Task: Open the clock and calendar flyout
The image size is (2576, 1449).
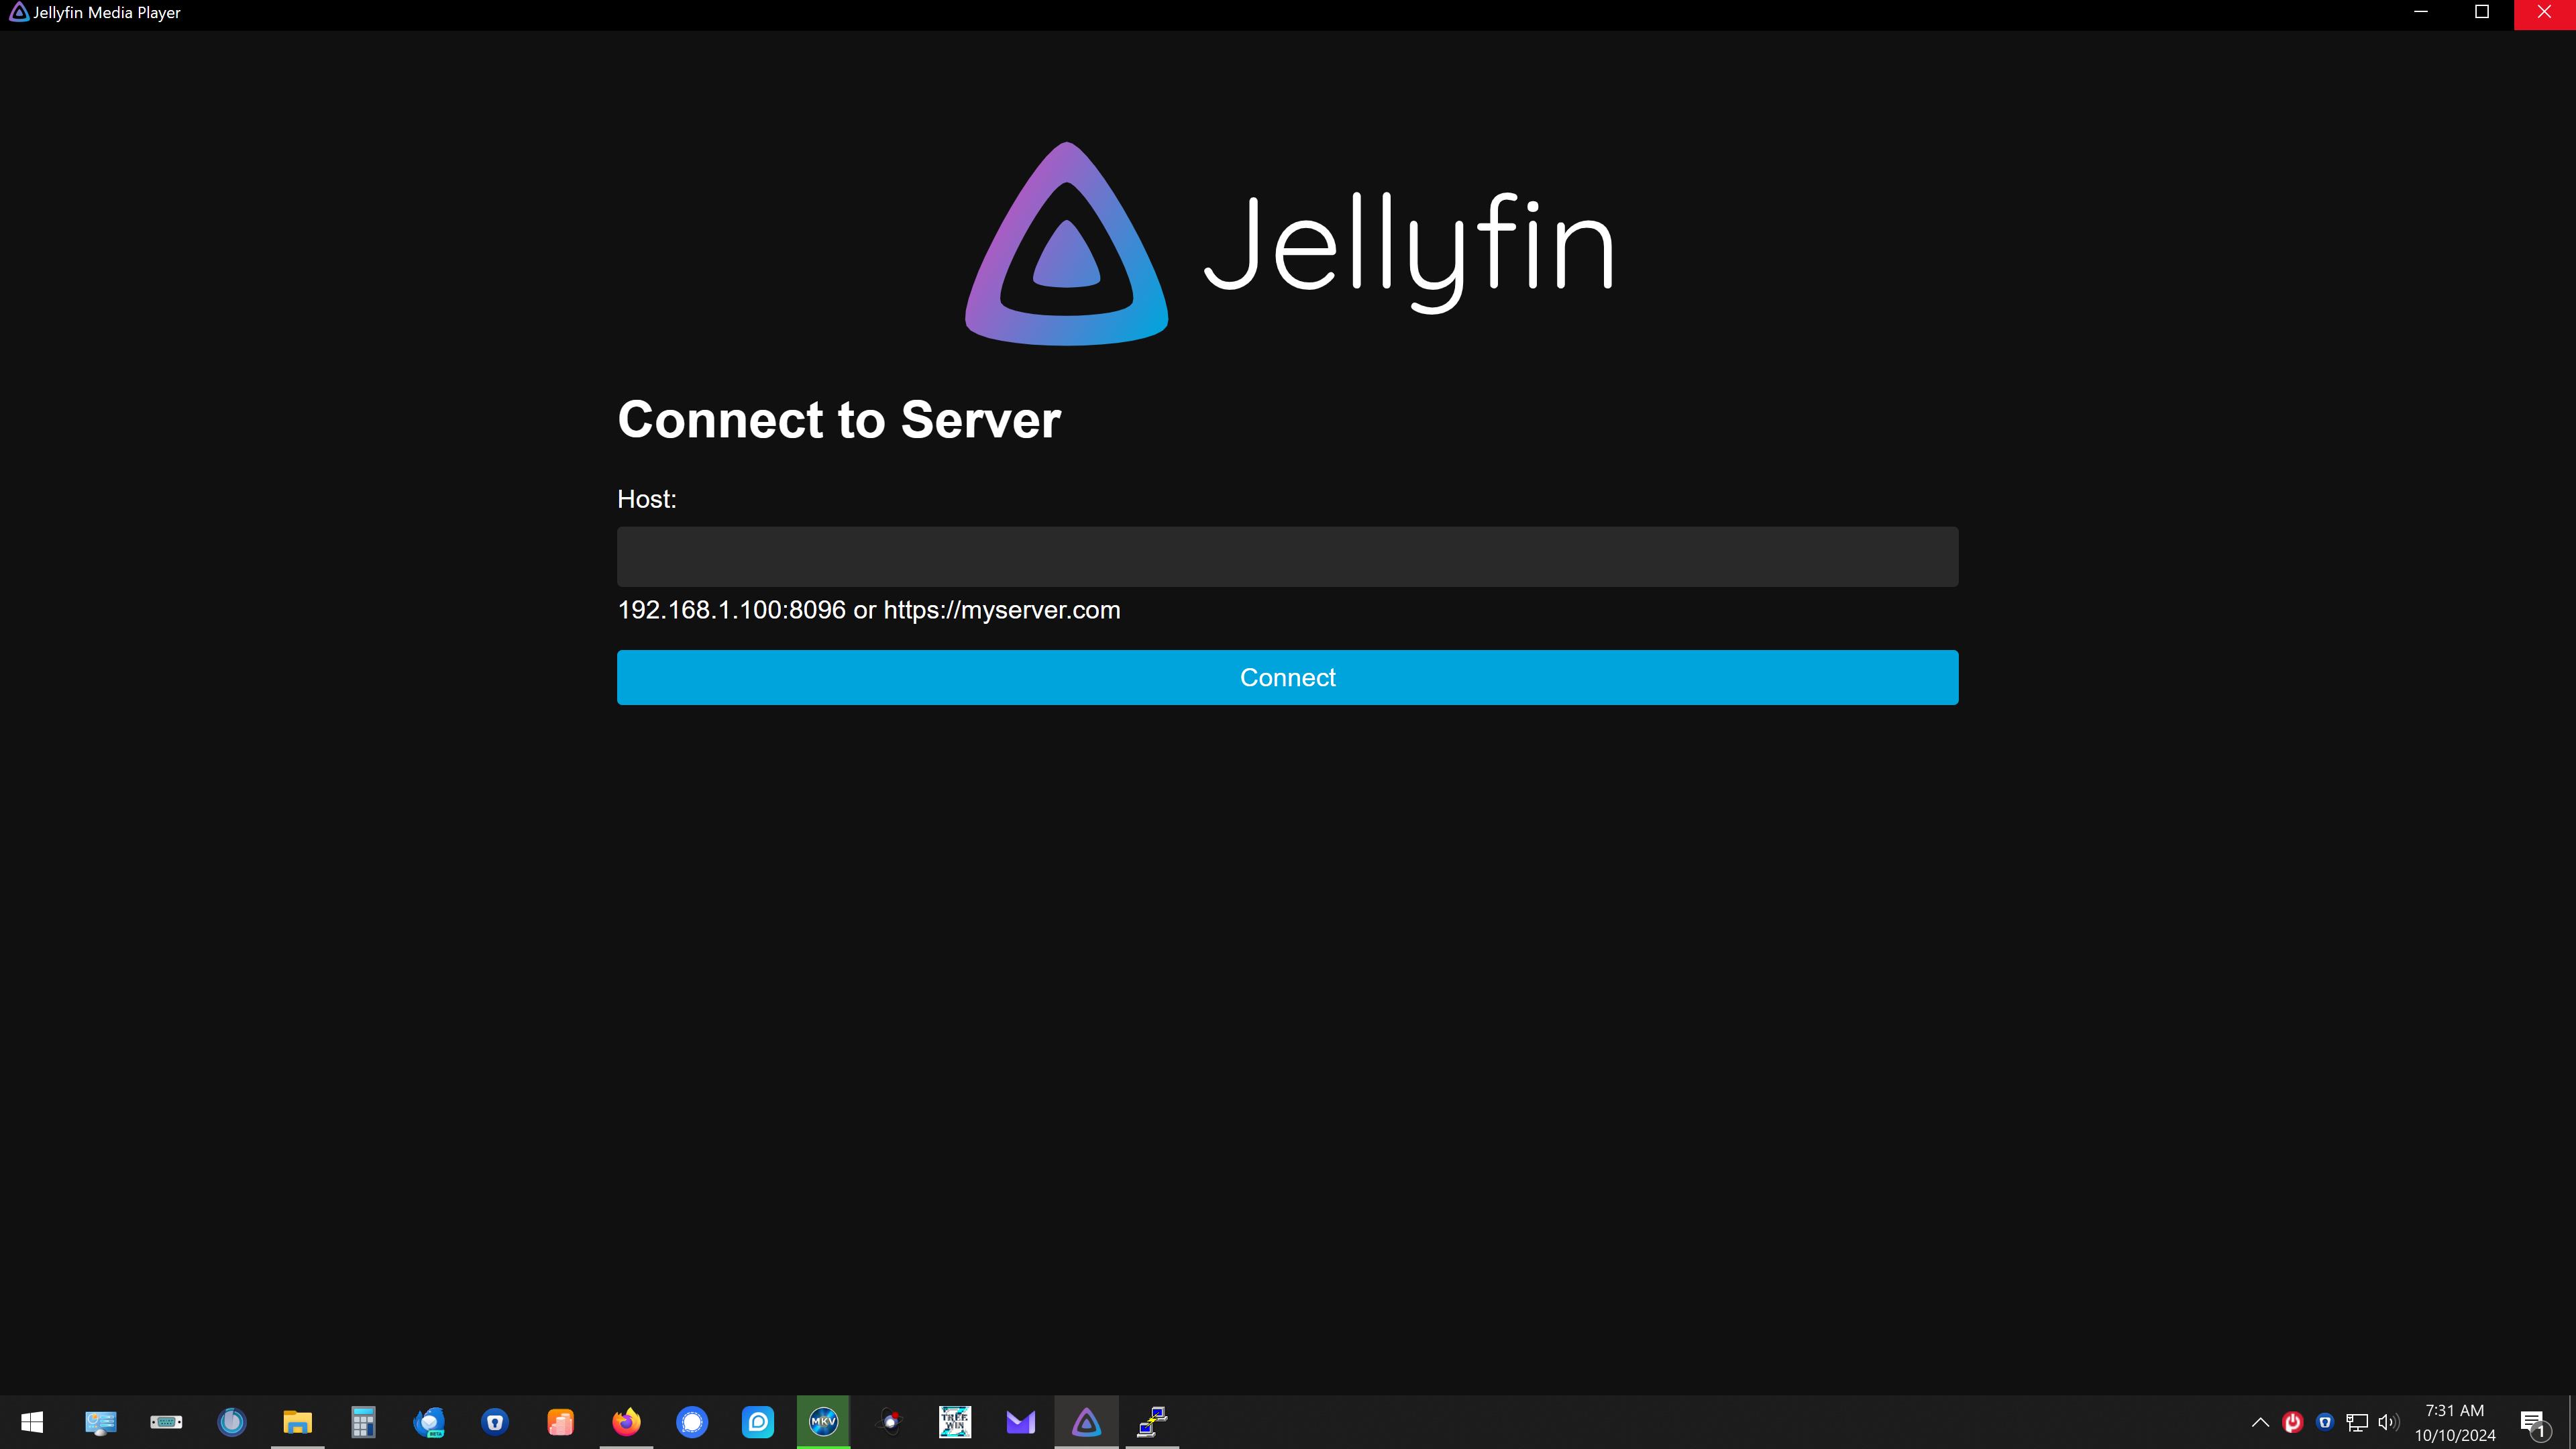Action: coord(2454,1422)
